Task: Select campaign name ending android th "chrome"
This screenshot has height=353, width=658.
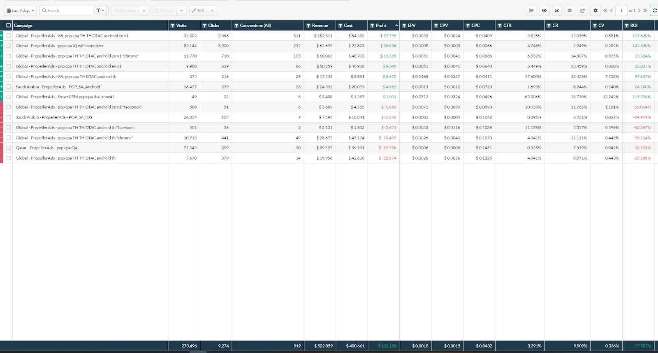Action: (74, 138)
